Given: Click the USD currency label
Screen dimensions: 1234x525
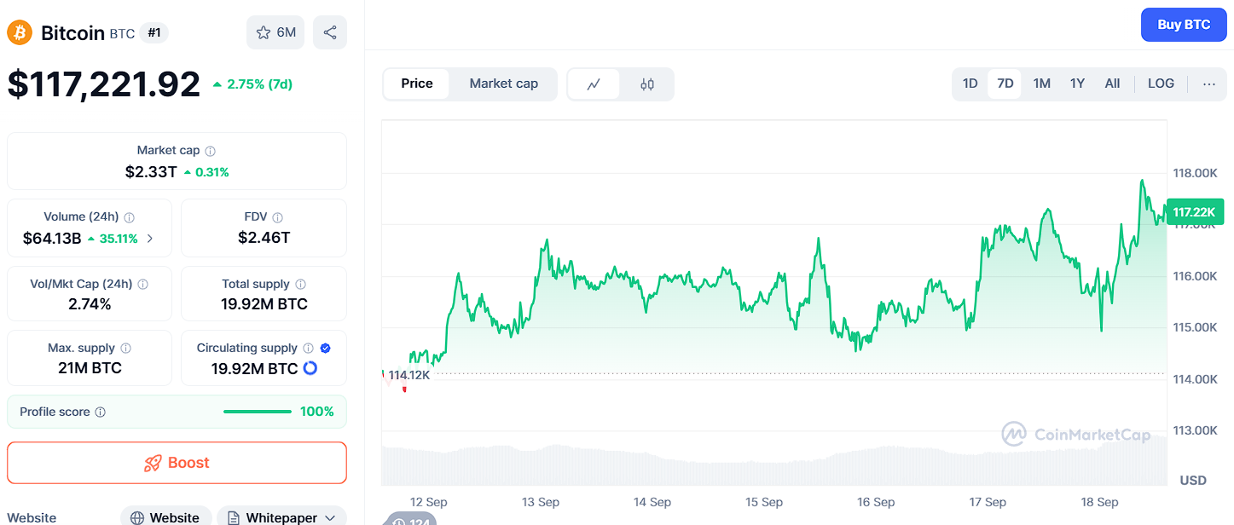Looking at the screenshot, I should pos(1193,481).
